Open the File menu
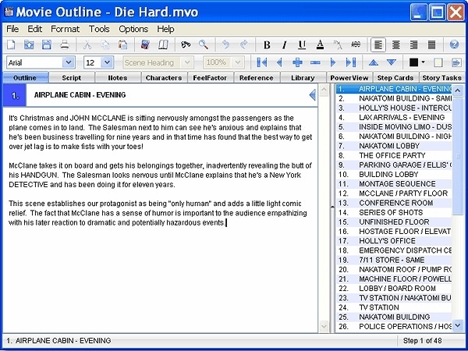 coord(12,29)
